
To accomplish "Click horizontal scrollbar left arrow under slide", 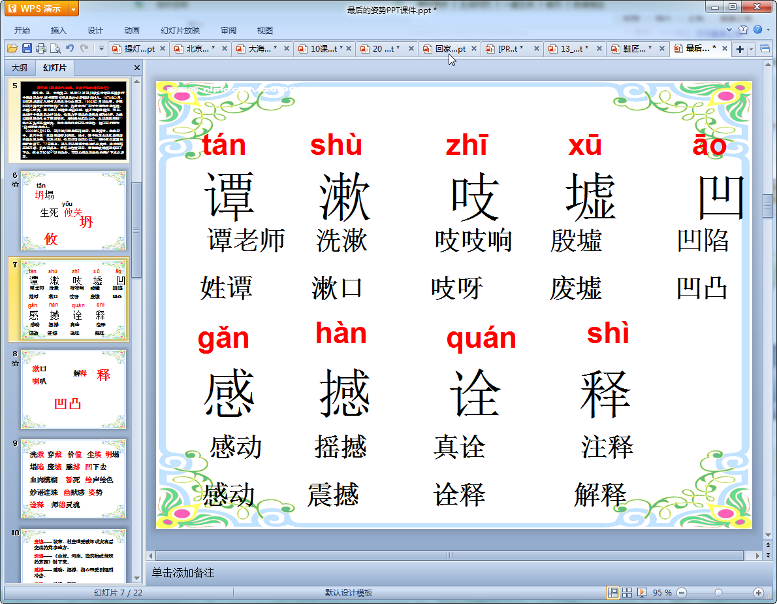I will pos(151,556).
